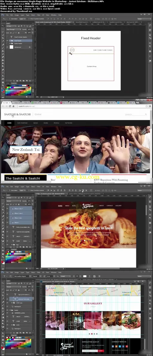The height and width of the screenshot is (356, 153).
Task: Hide the Ellipse 1 copy 3 layer
Action: tap(7, 208)
